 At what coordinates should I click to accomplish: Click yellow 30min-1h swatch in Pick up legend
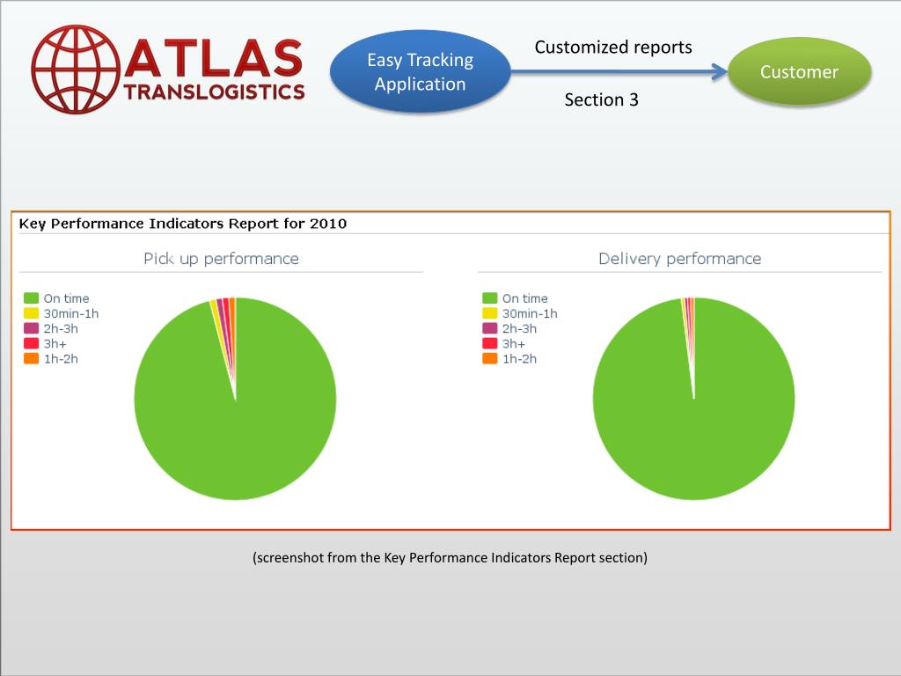click(x=31, y=313)
